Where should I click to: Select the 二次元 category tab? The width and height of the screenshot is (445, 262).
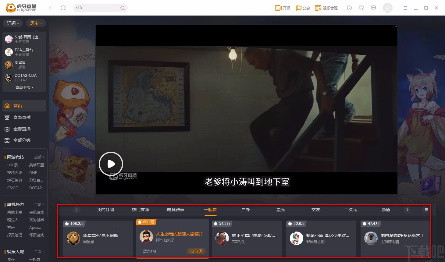pyautogui.click(x=350, y=210)
